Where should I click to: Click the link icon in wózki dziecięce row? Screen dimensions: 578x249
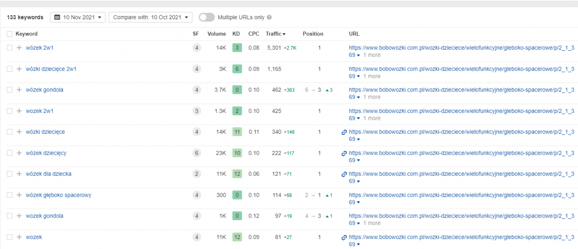pyautogui.click(x=344, y=132)
